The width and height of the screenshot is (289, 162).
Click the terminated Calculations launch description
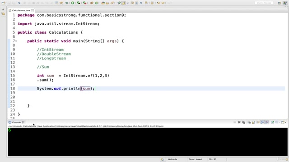tap(86, 126)
